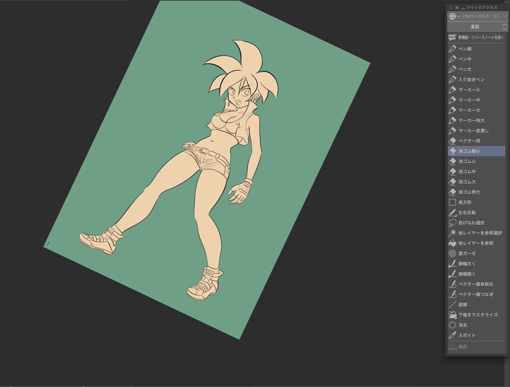The height and width of the screenshot is (387, 510).
Task: Open the 漫画 set dropdown
Action: (478, 27)
